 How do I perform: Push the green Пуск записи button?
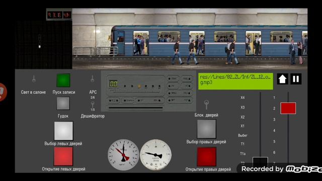coord(63,80)
